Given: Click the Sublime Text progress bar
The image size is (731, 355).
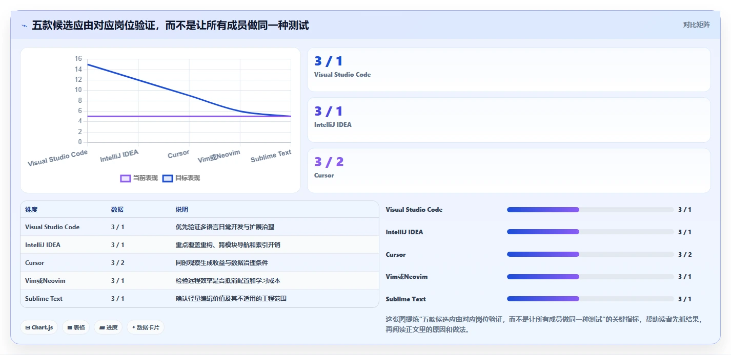Looking at the screenshot, I should [590, 299].
